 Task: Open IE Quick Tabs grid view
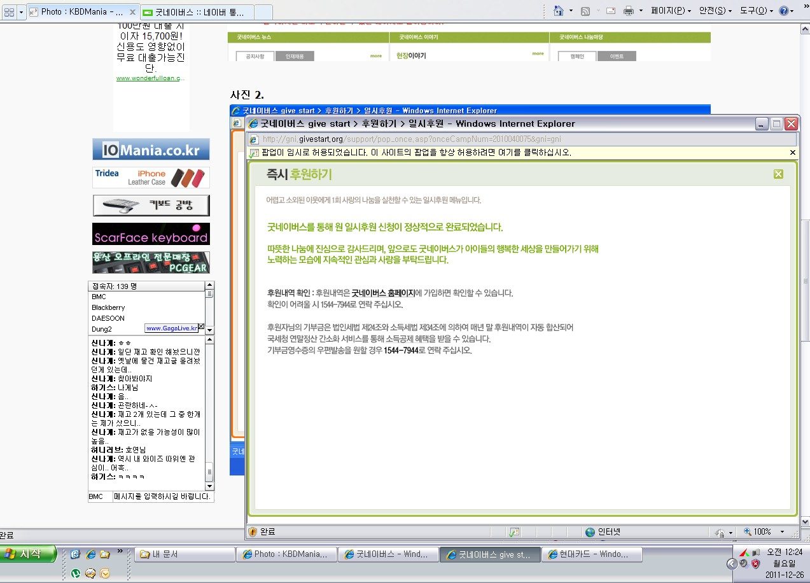pos(10,11)
